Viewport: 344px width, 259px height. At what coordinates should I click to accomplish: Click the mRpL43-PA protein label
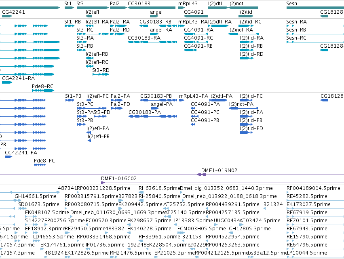tap(194, 96)
